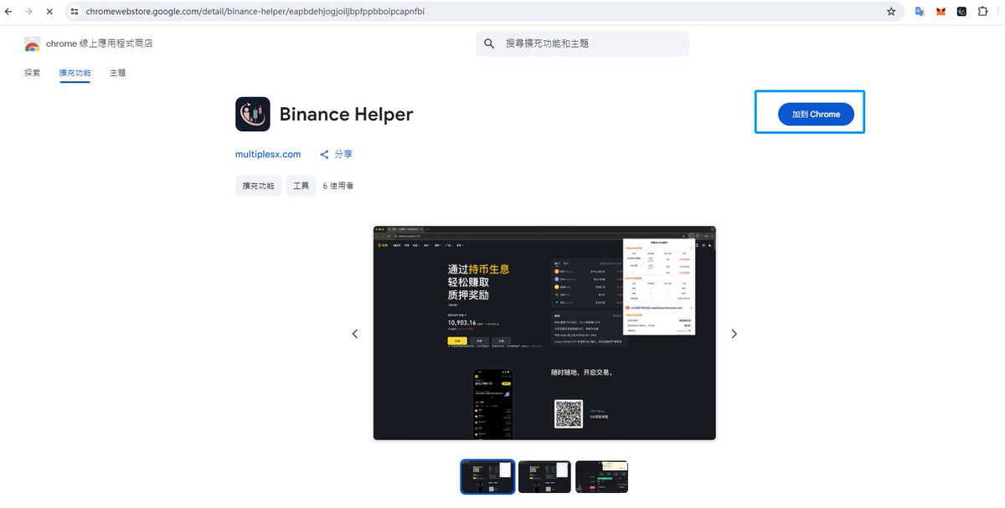This screenshot has width=1005, height=508.
Task: Click the 工具 category chip
Action: pyautogui.click(x=301, y=186)
